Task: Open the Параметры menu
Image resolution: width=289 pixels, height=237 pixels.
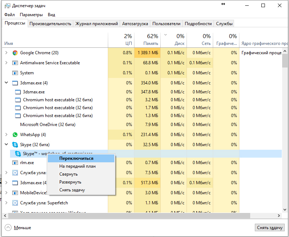Action: [x=31, y=15]
